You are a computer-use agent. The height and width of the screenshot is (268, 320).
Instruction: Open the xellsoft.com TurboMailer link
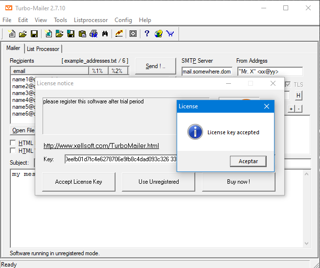[x=101, y=146]
